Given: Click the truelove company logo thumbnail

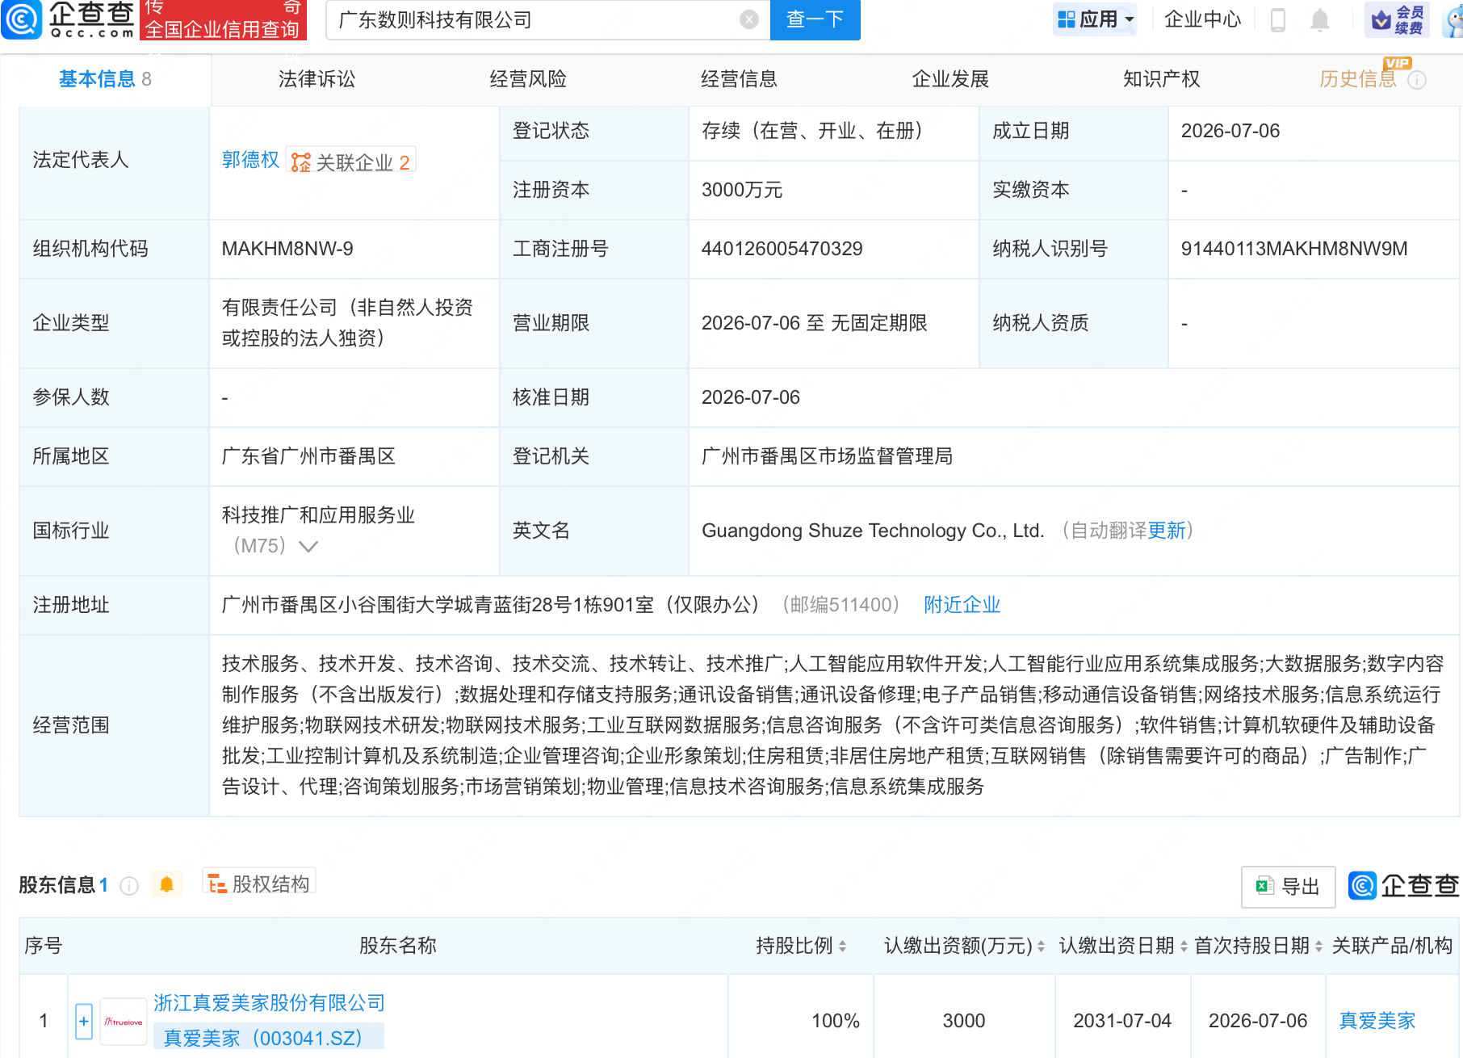Looking at the screenshot, I should point(124,1022).
